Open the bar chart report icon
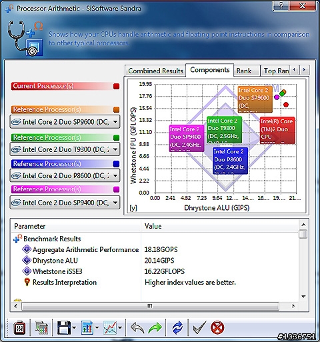The image size is (320, 342). point(87,327)
